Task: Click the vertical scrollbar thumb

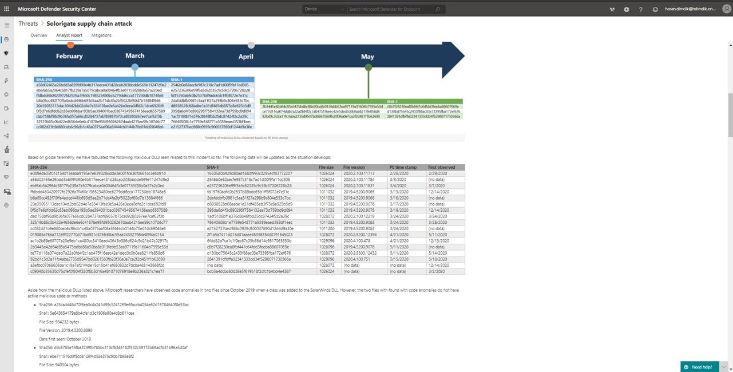Action: click(x=730, y=114)
